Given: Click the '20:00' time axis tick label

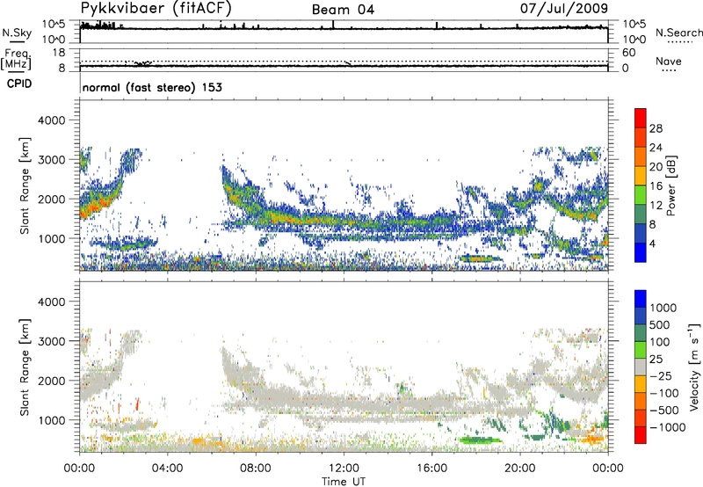Looking at the screenshot, I should (x=519, y=469).
